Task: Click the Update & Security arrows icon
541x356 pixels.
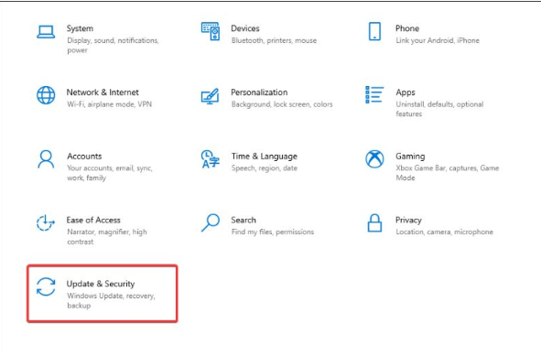Action: [46, 286]
